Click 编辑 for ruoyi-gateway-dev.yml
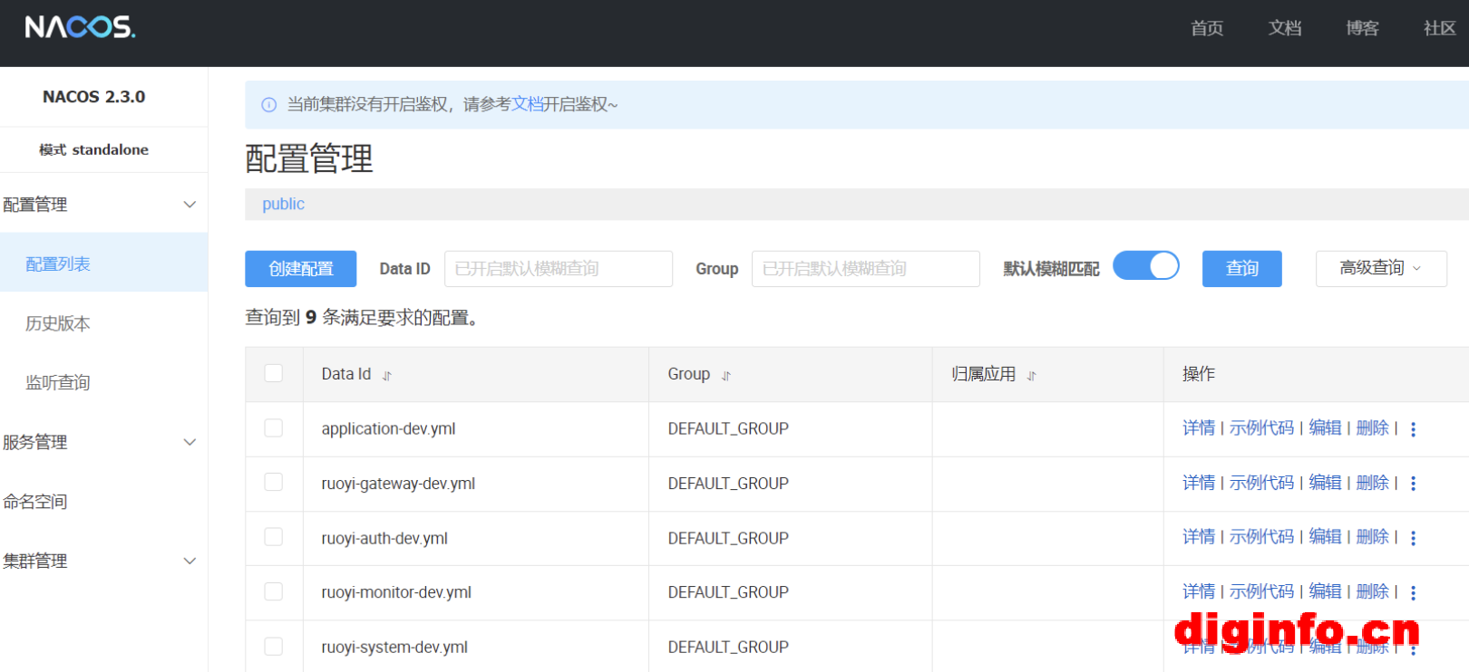 tap(1325, 483)
